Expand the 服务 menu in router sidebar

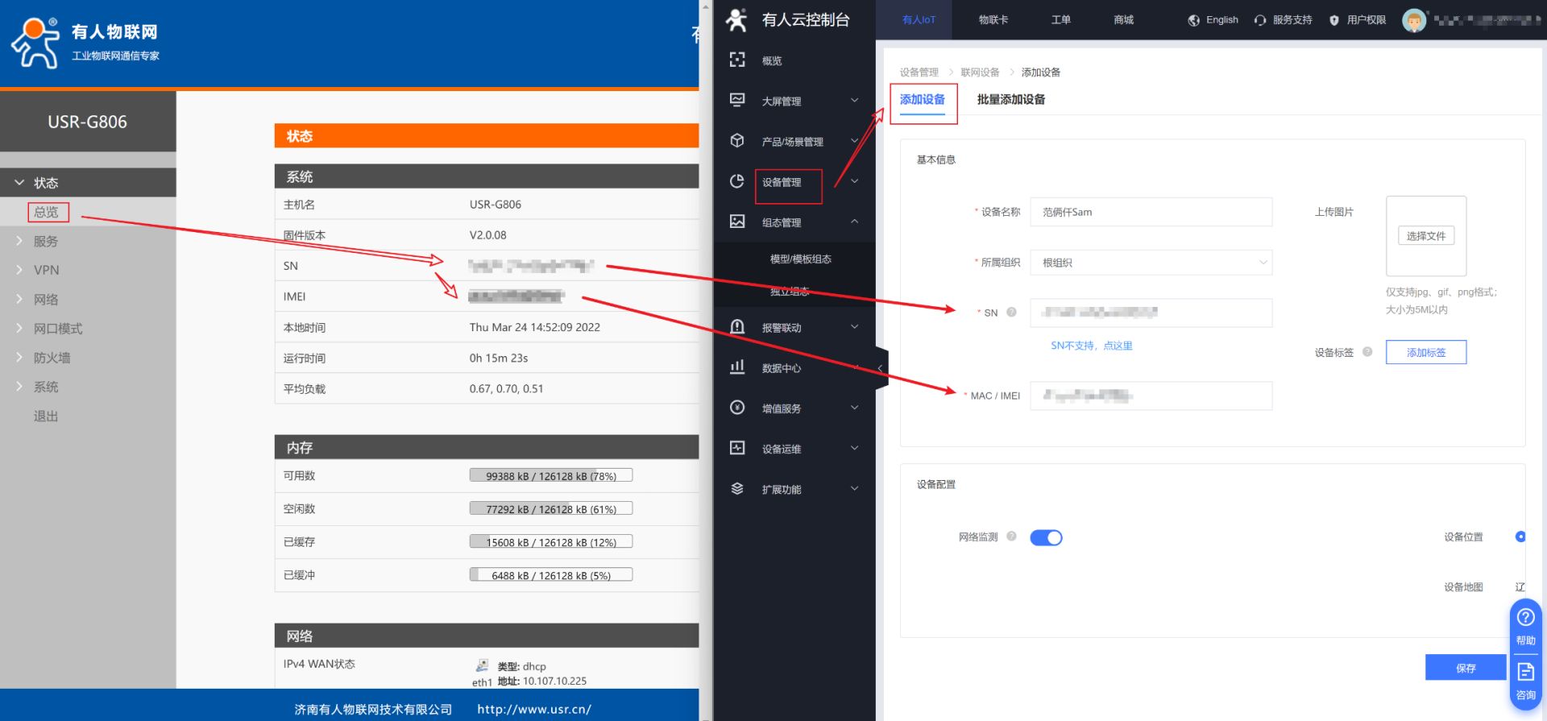point(46,241)
